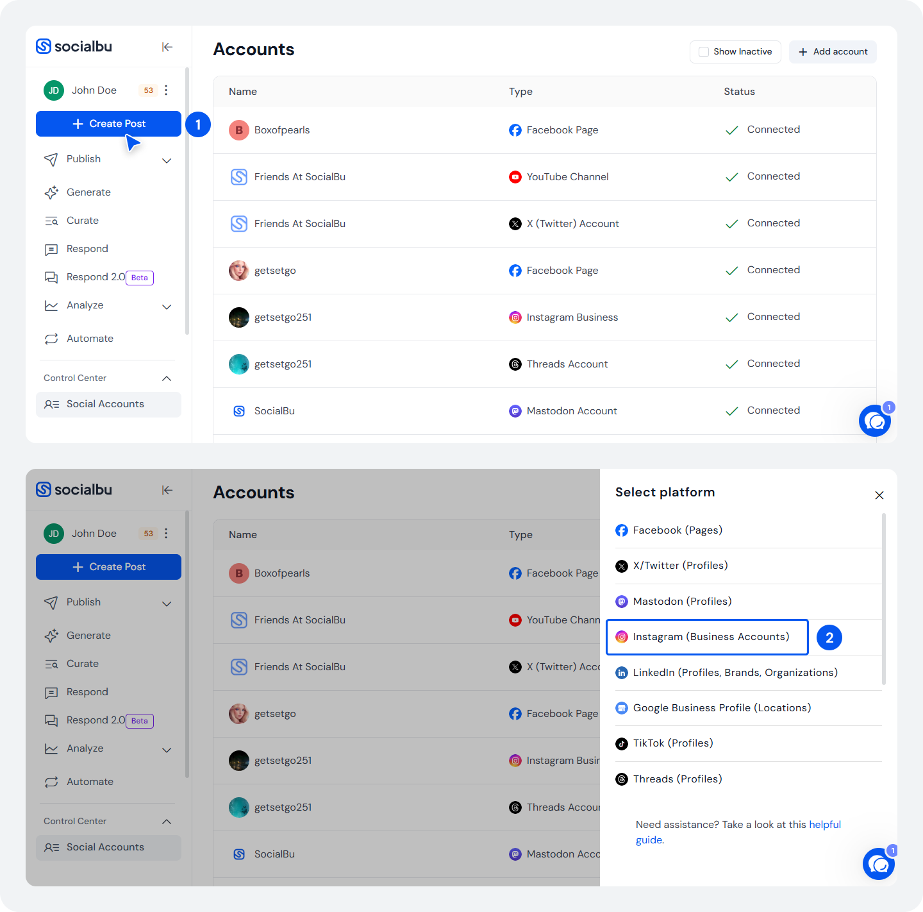This screenshot has height=912, width=923.
Task: Click the Add account button
Action: [833, 52]
